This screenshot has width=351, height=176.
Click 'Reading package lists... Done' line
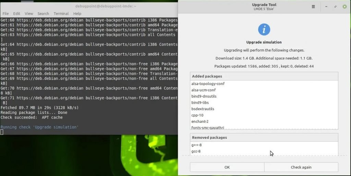[34, 113]
